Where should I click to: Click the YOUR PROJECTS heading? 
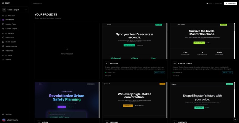click(x=46, y=14)
